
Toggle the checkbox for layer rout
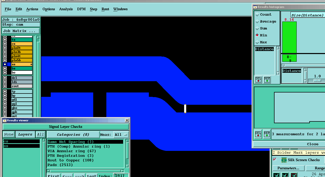5,86
